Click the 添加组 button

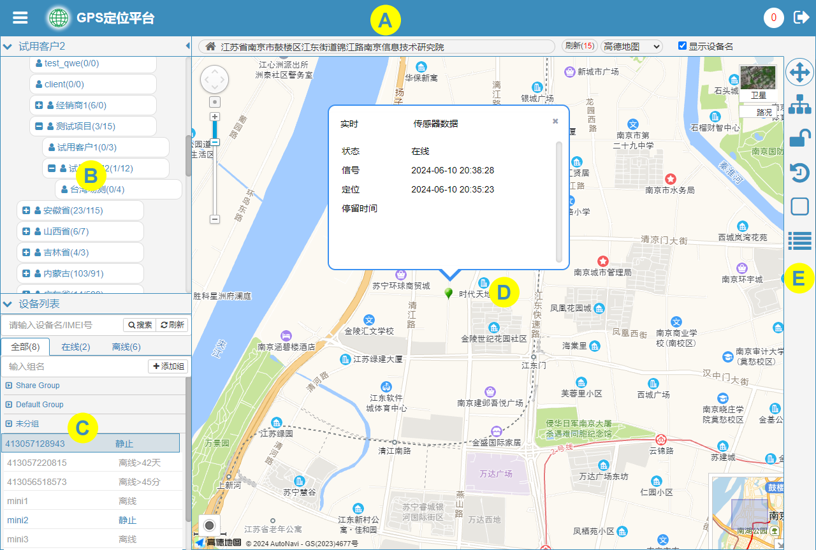coord(168,366)
